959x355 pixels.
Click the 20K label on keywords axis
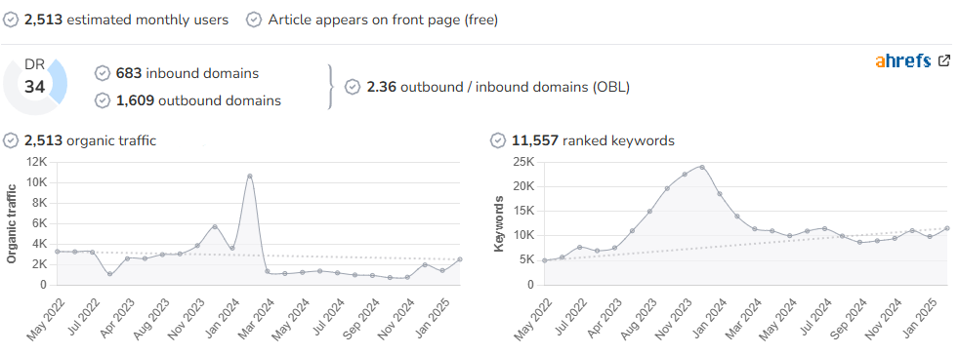(523, 186)
